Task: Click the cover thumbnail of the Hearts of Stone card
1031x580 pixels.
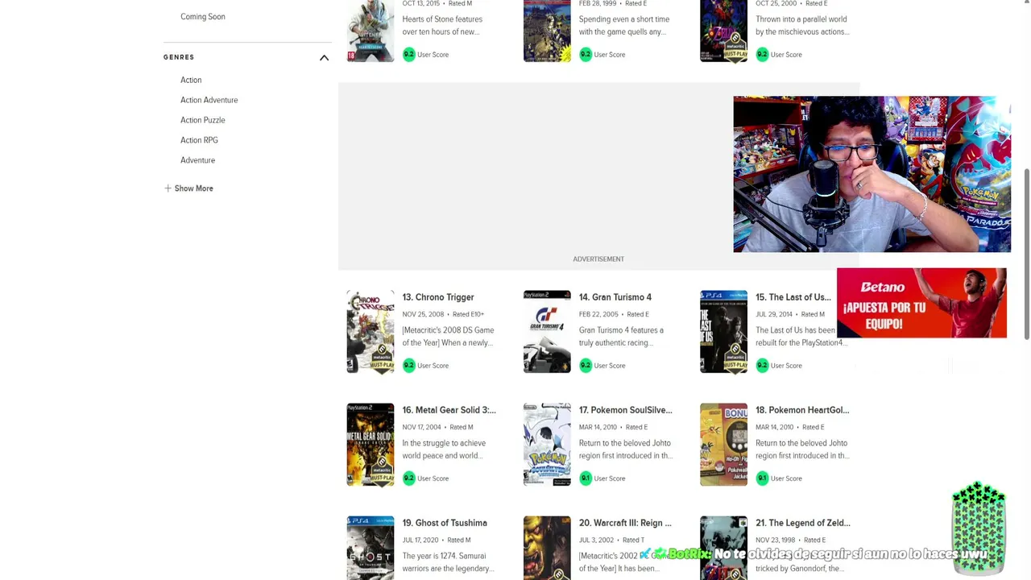Action: (371, 31)
